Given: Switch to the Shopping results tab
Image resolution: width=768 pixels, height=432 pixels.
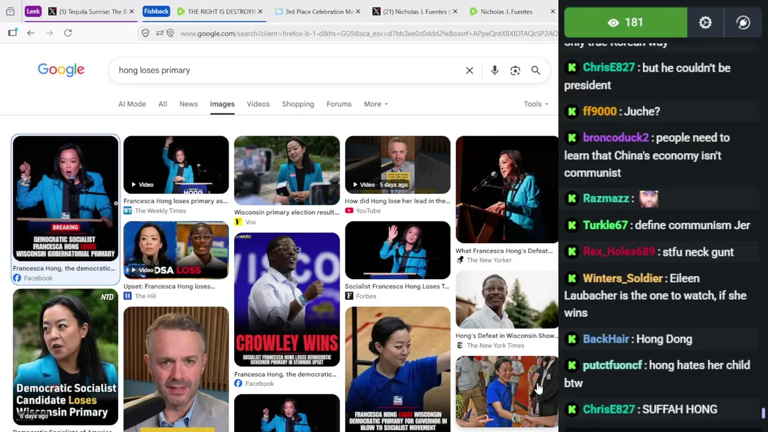Looking at the screenshot, I should pyautogui.click(x=298, y=104).
